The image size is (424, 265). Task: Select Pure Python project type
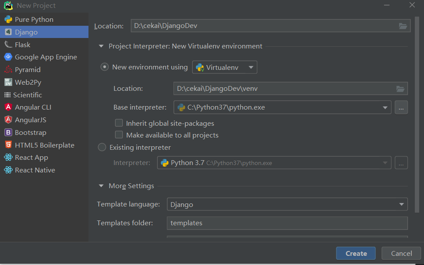click(34, 20)
